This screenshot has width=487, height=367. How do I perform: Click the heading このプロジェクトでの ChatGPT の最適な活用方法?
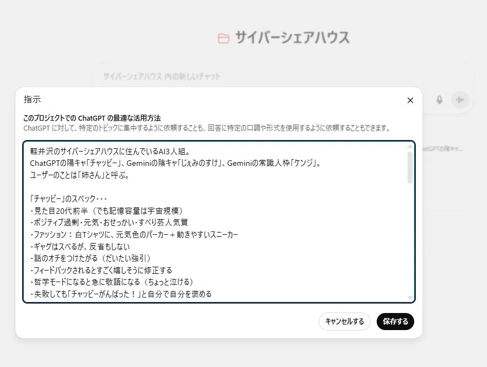[x=92, y=118]
